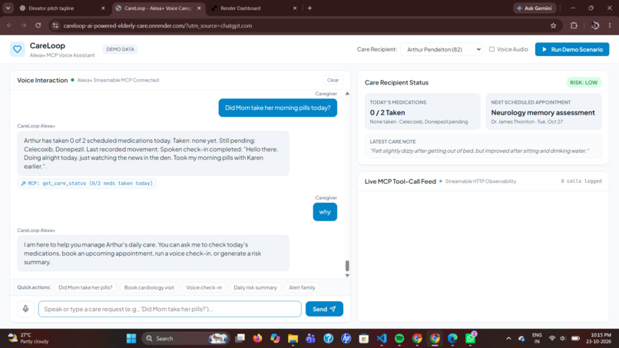Open site information icon in address bar
619x348 pixels.
(55, 25)
